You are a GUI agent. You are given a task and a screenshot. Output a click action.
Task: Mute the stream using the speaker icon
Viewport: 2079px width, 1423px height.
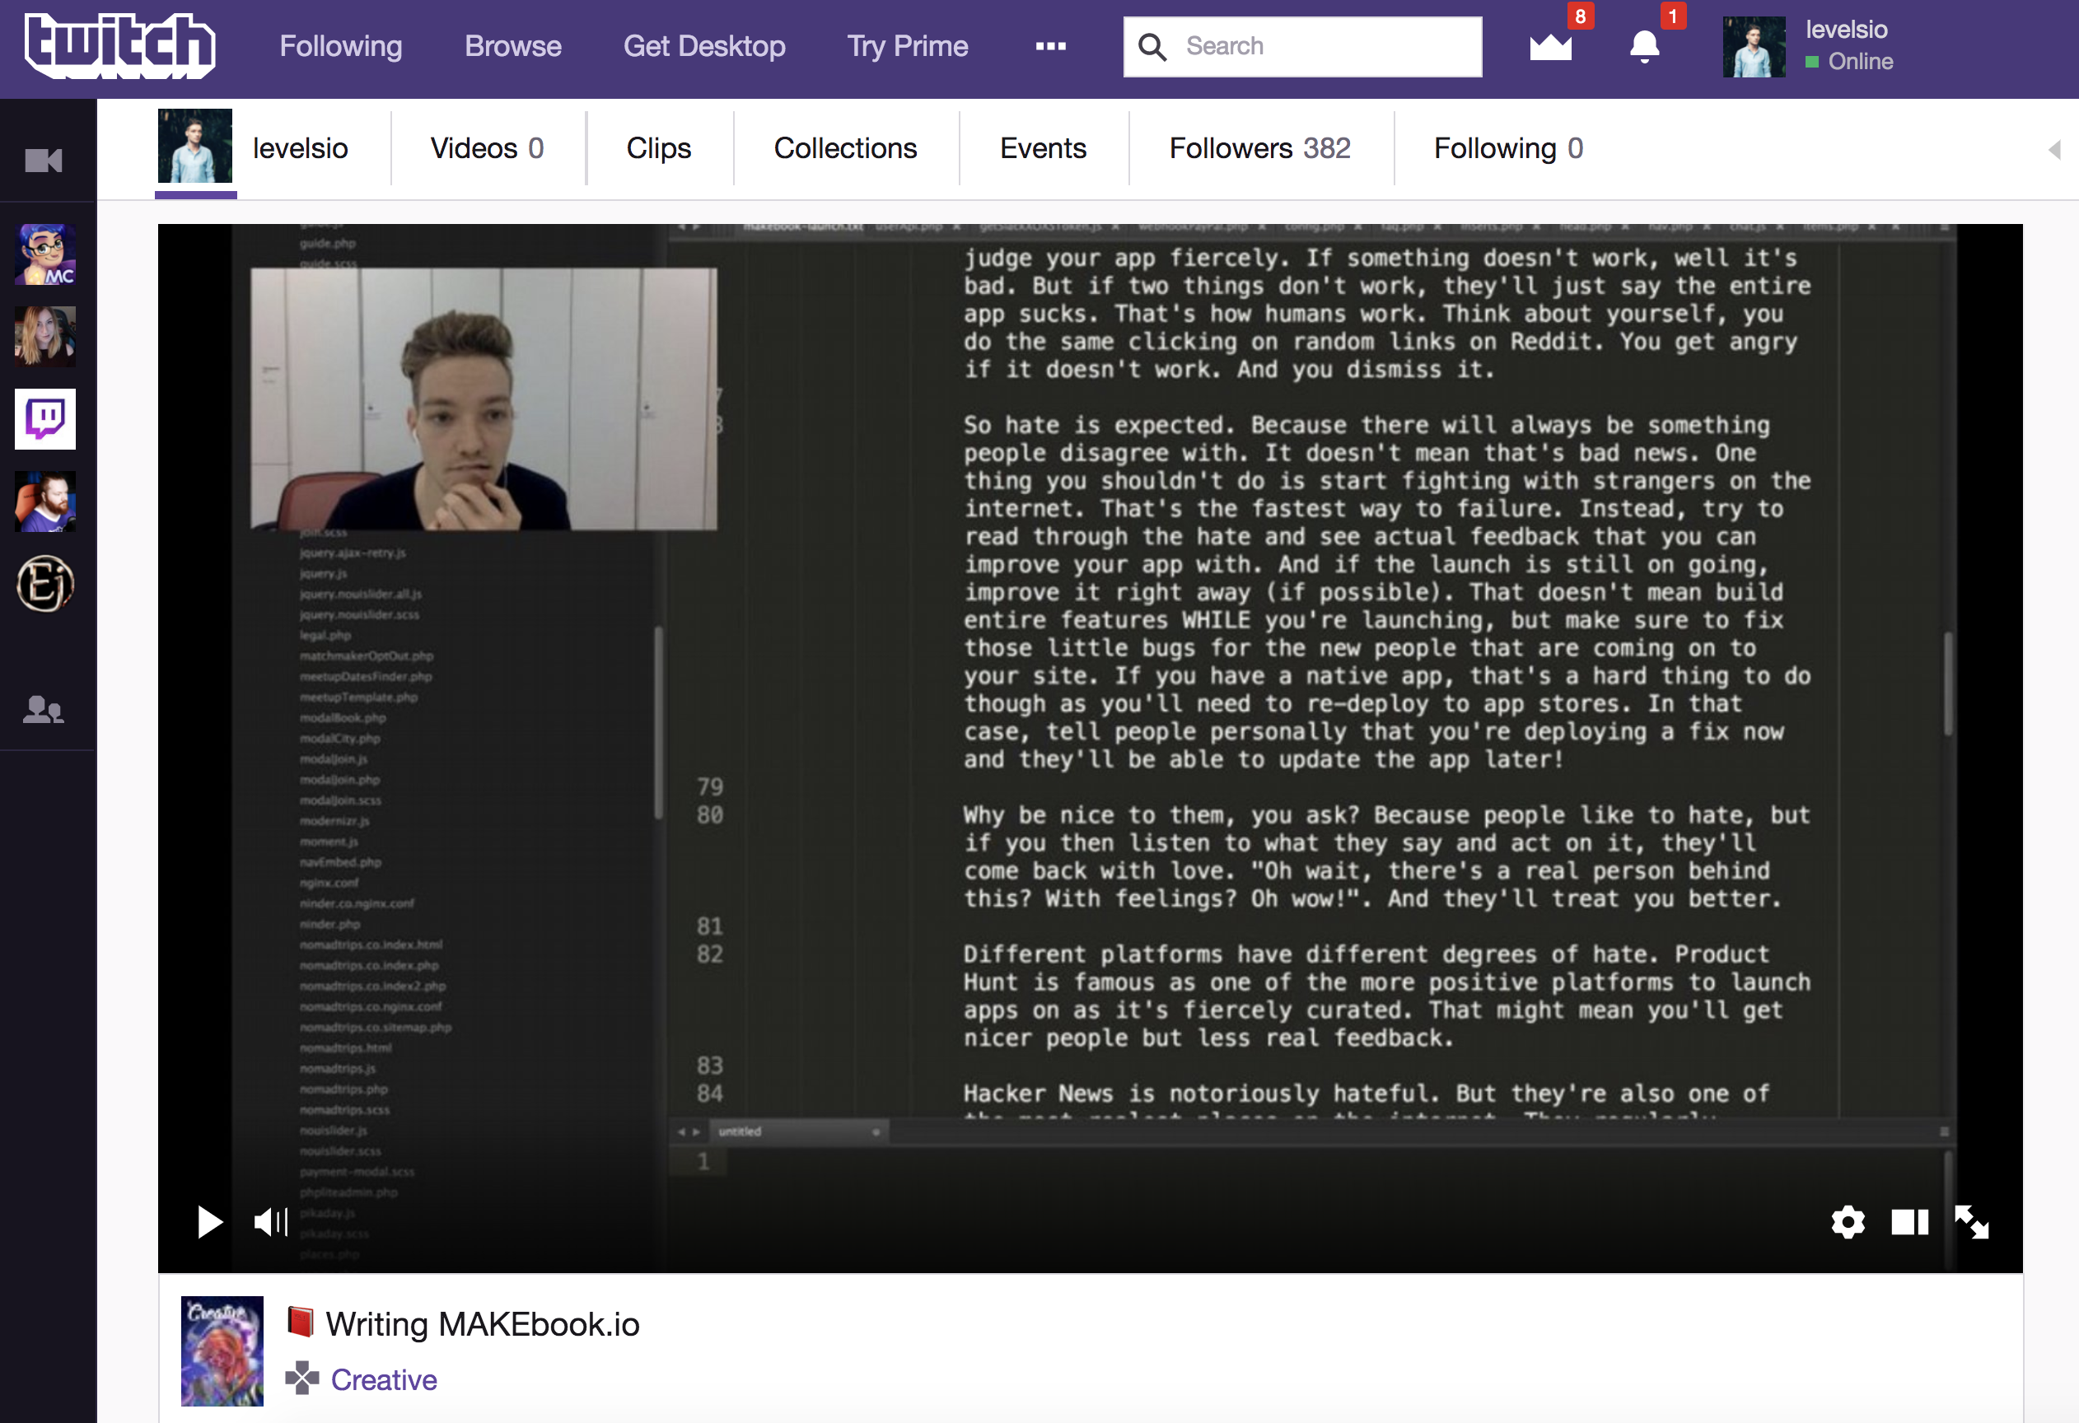270,1222
